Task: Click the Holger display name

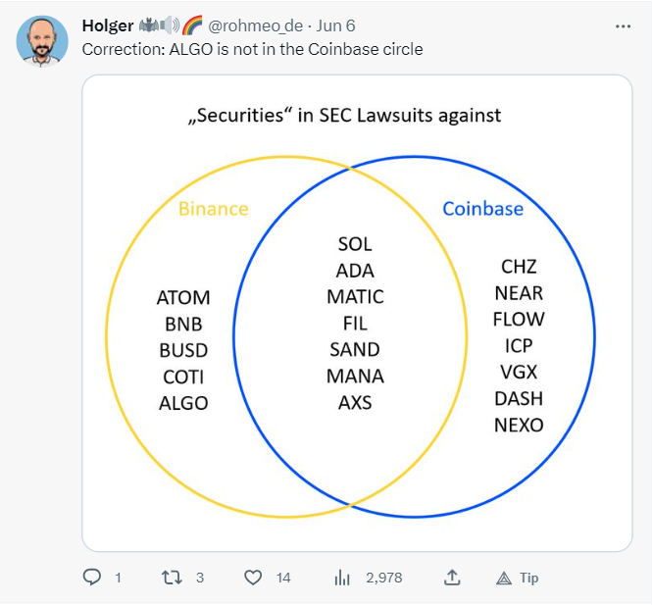Action: 108,25
